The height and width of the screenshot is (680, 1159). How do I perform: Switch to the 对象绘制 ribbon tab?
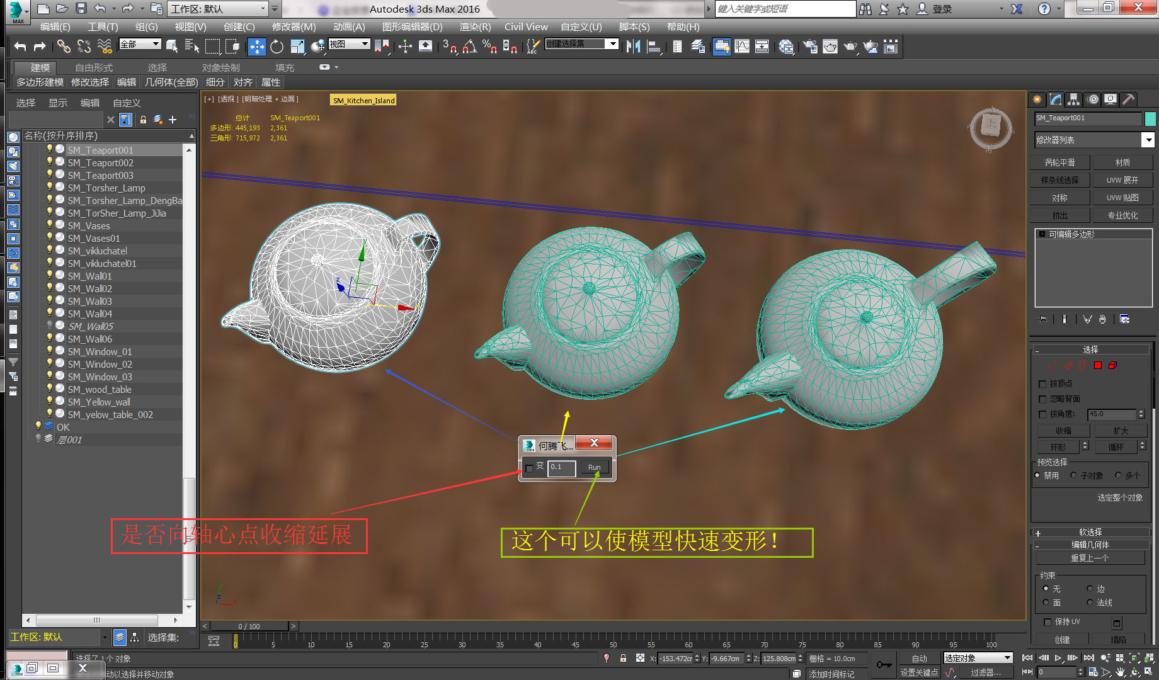click(x=221, y=67)
